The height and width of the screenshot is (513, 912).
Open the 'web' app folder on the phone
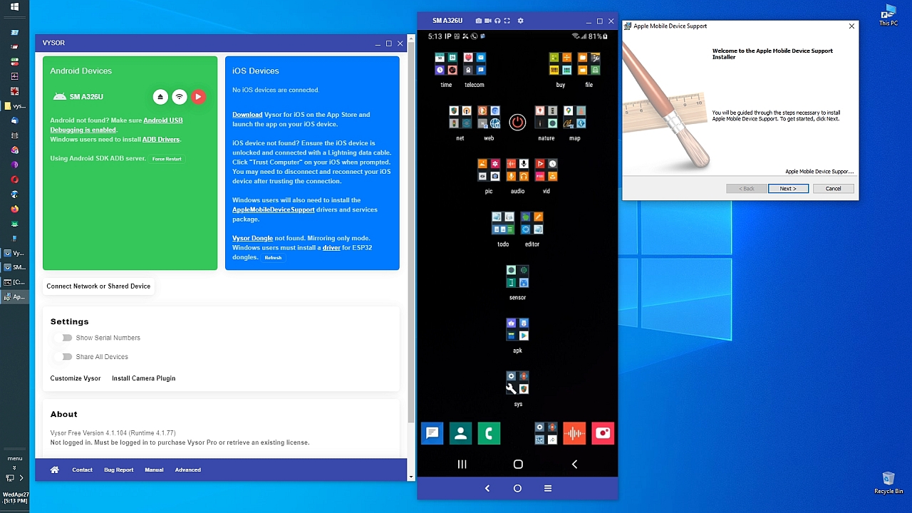click(x=489, y=123)
